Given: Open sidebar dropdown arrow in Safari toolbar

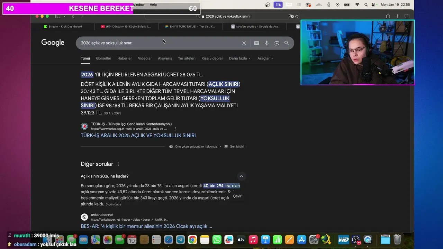Looking at the screenshot, I should [64, 16].
